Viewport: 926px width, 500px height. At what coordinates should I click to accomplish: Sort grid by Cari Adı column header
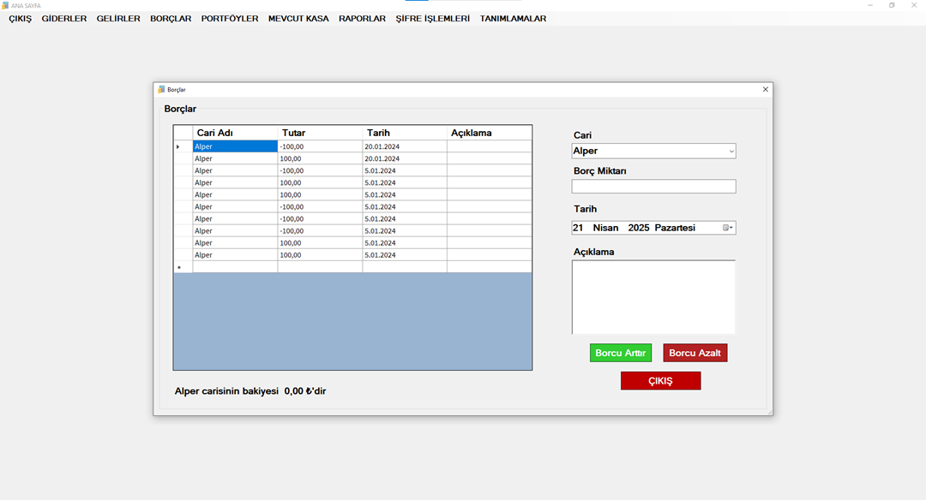235,133
